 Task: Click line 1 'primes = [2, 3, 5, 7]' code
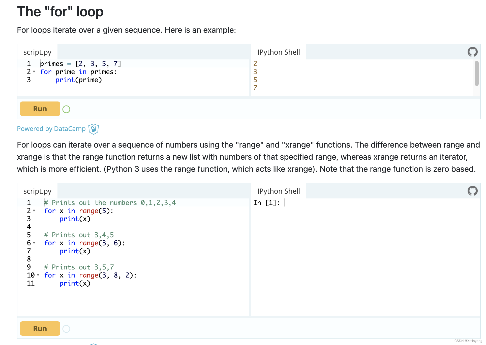click(x=80, y=64)
